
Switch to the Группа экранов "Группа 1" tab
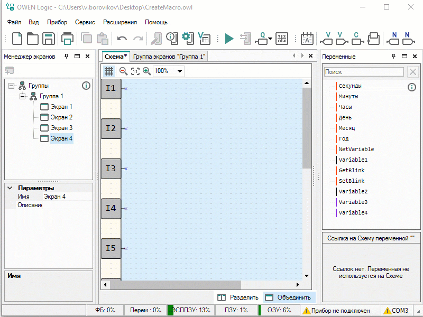169,57
